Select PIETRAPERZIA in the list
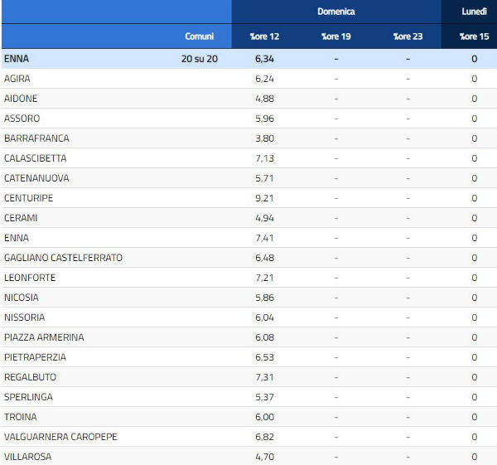Viewport: 497px width, 465px height. [x=35, y=357]
